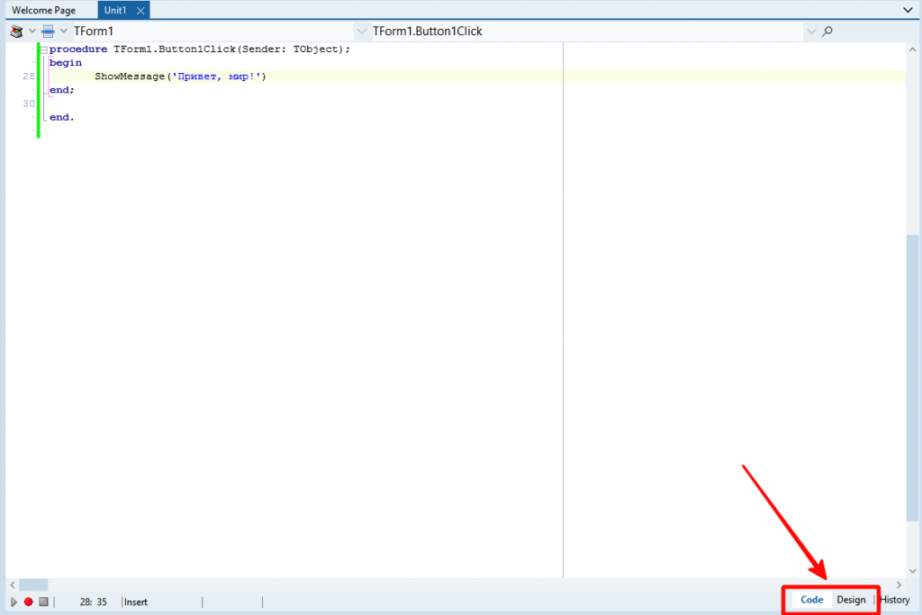Switch to the Welcome Page tab
922x615 pixels.
coord(44,11)
